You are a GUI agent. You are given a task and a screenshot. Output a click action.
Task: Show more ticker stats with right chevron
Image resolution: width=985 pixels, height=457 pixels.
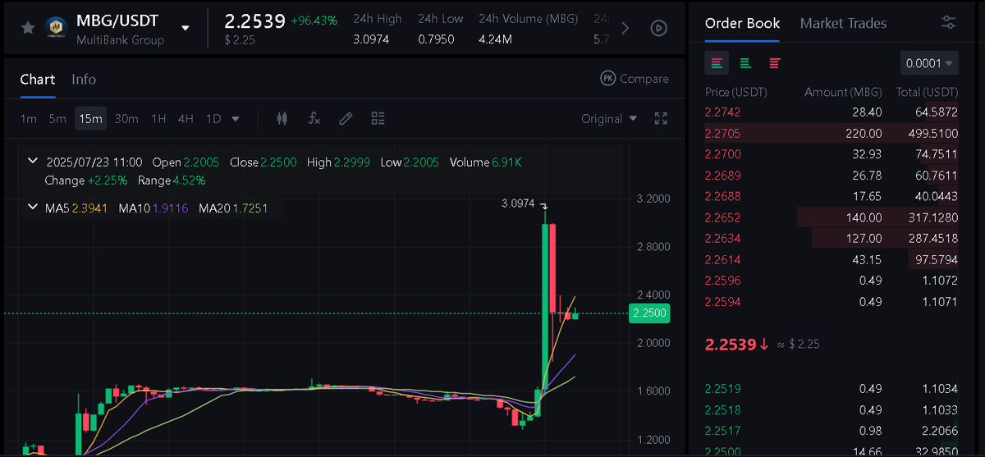point(625,28)
